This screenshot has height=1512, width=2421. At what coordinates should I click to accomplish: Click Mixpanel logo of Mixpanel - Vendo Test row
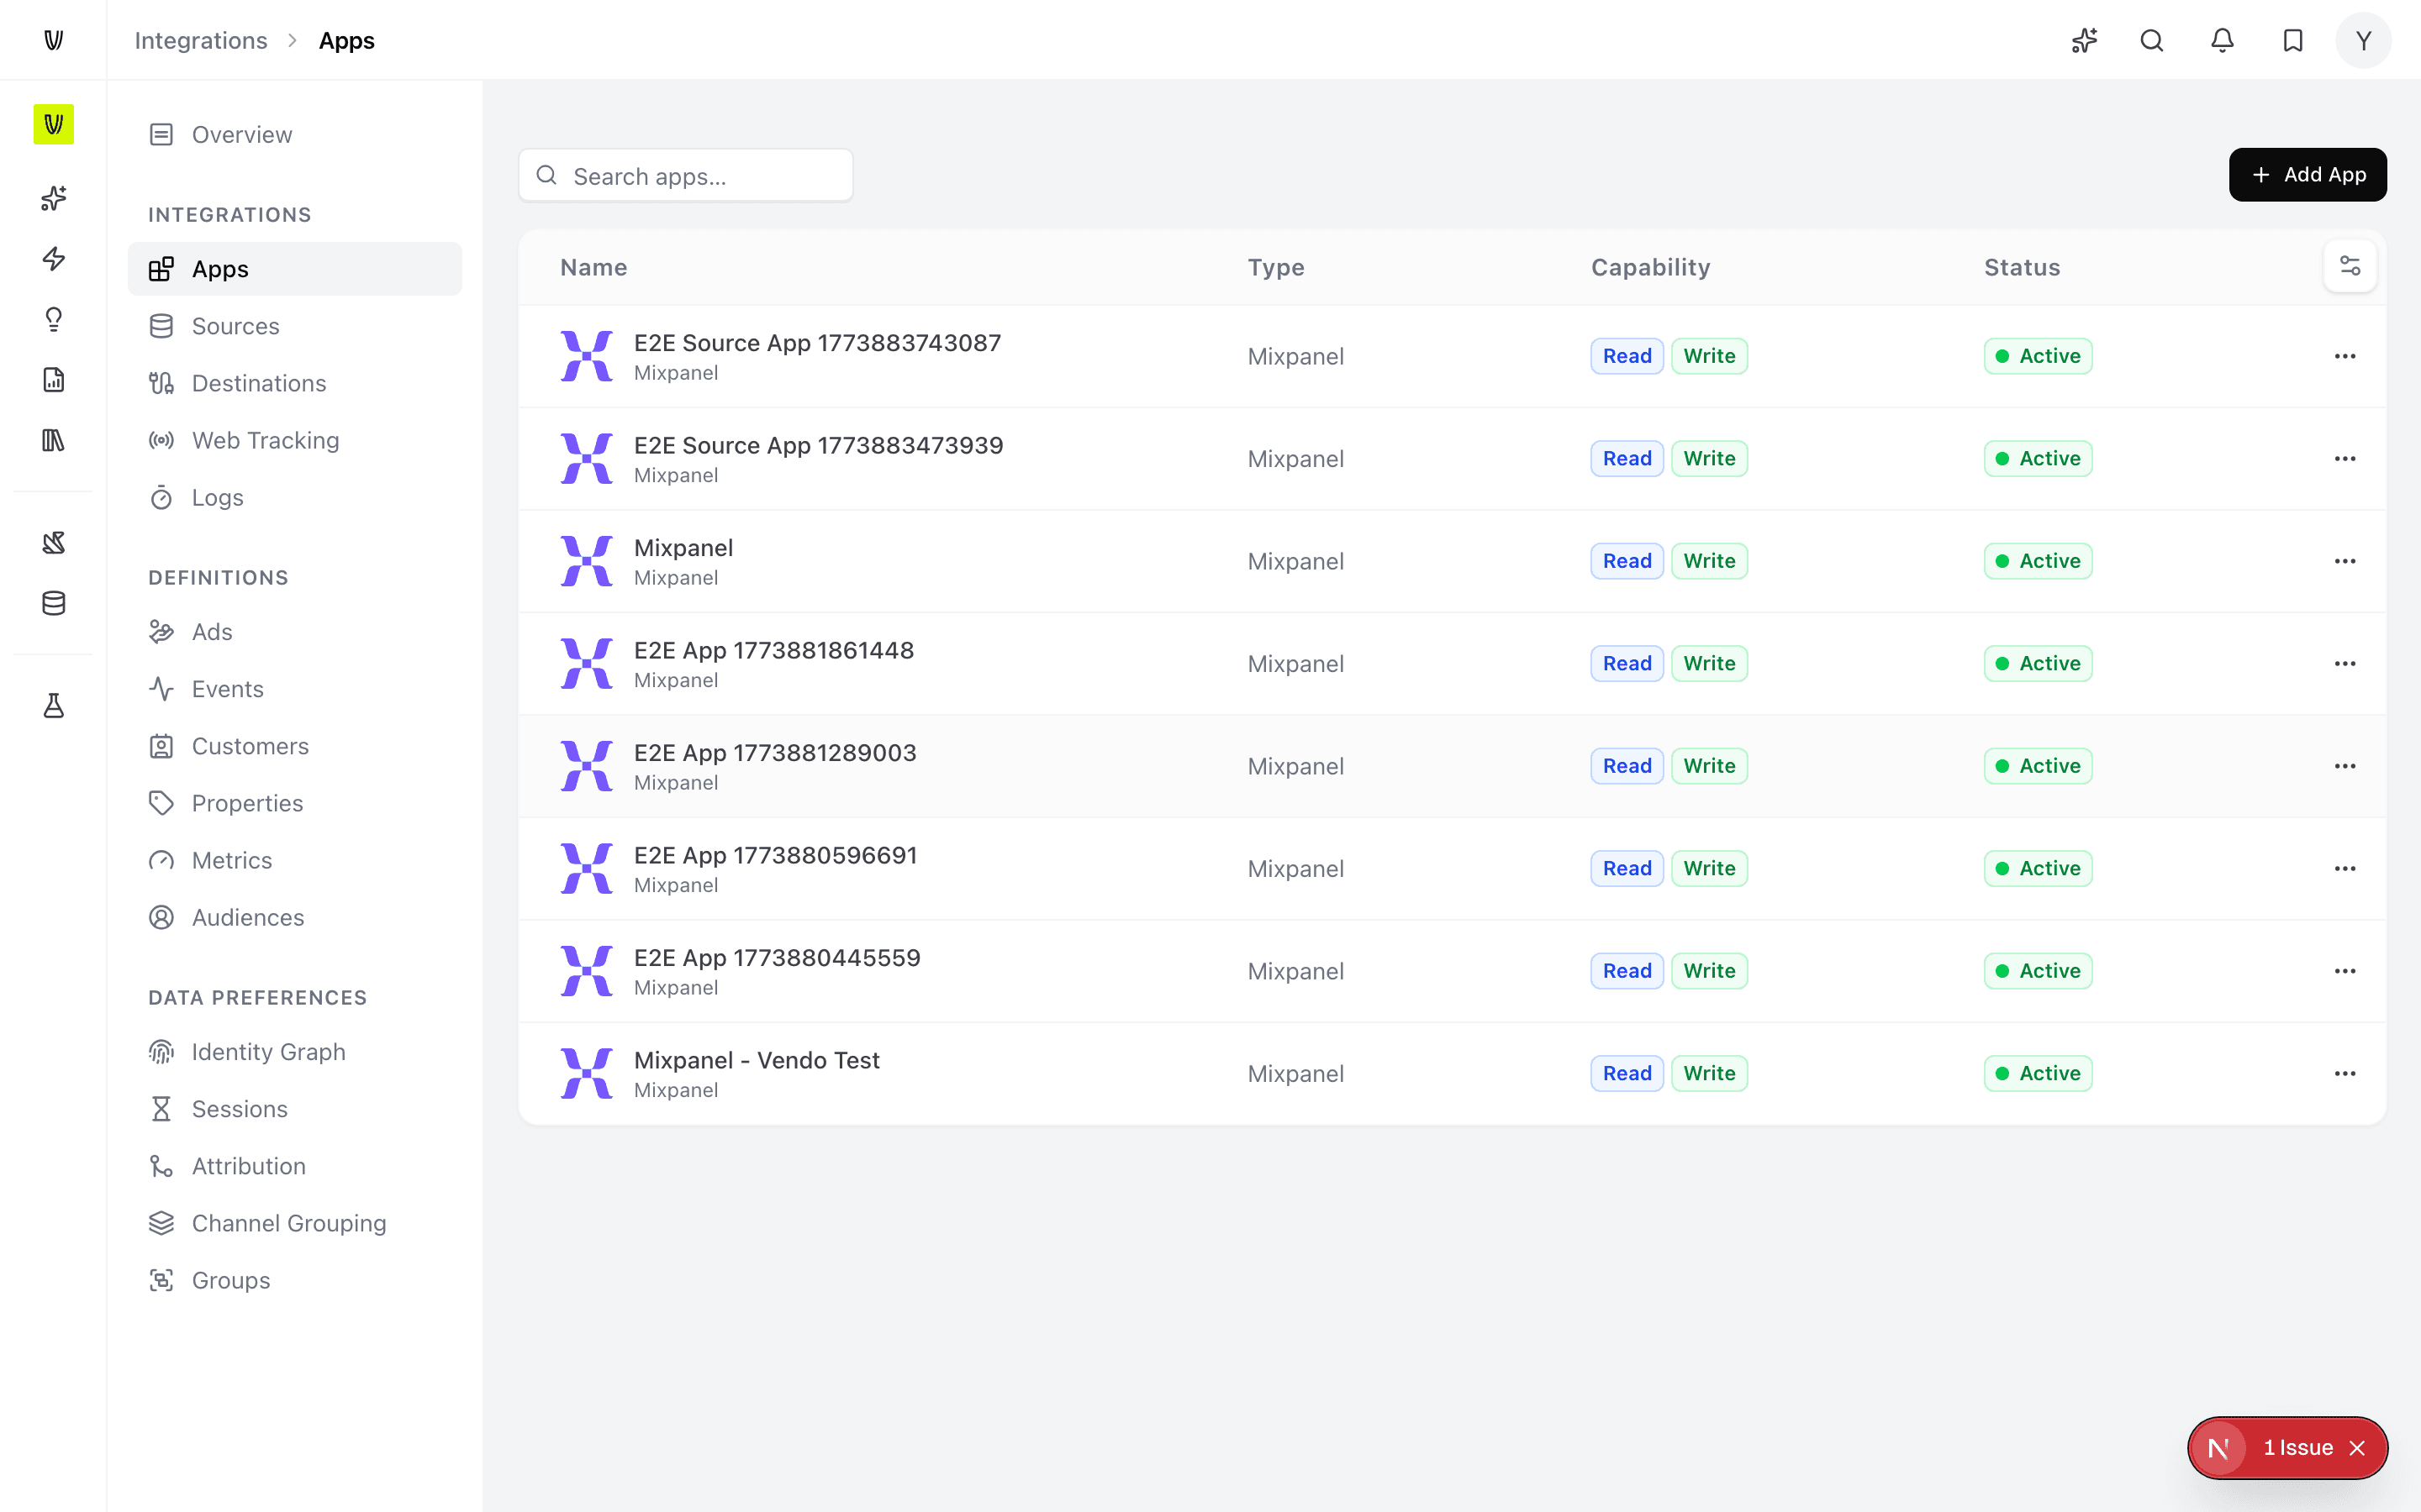[586, 1073]
